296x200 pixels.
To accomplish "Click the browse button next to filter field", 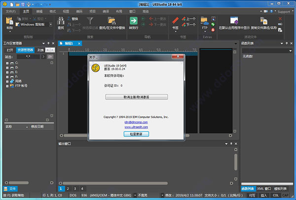I will pyautogui.click(x=50, y=57).
